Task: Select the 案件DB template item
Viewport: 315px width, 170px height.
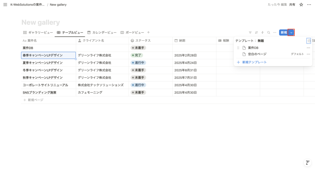Action: (x=253, y=48)
